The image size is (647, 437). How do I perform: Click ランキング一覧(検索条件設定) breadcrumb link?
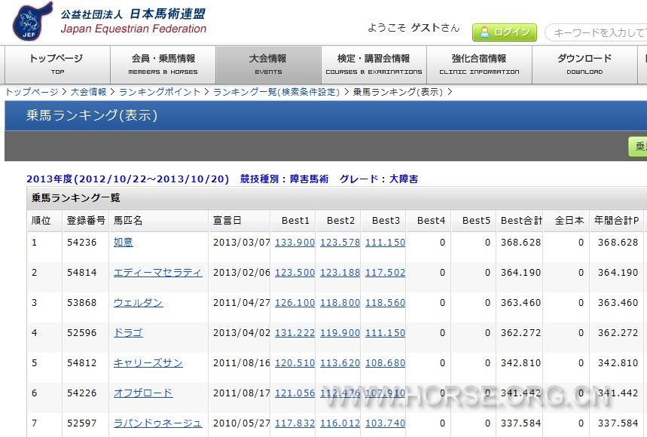pyautogui.click(x=276, y=92)
